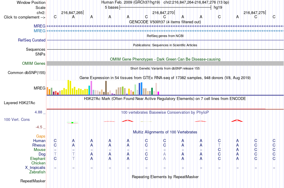Open the Common dbSNP(155) track label

(x=27, y=73)
